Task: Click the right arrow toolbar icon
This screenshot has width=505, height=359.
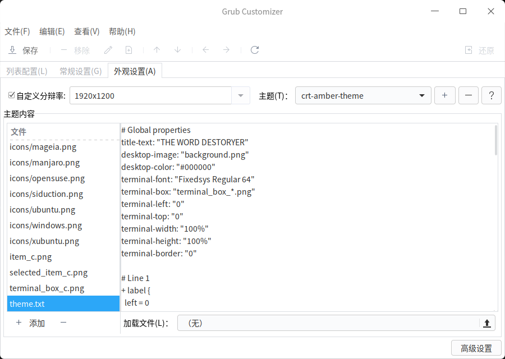Action: [x=227, y=50]
